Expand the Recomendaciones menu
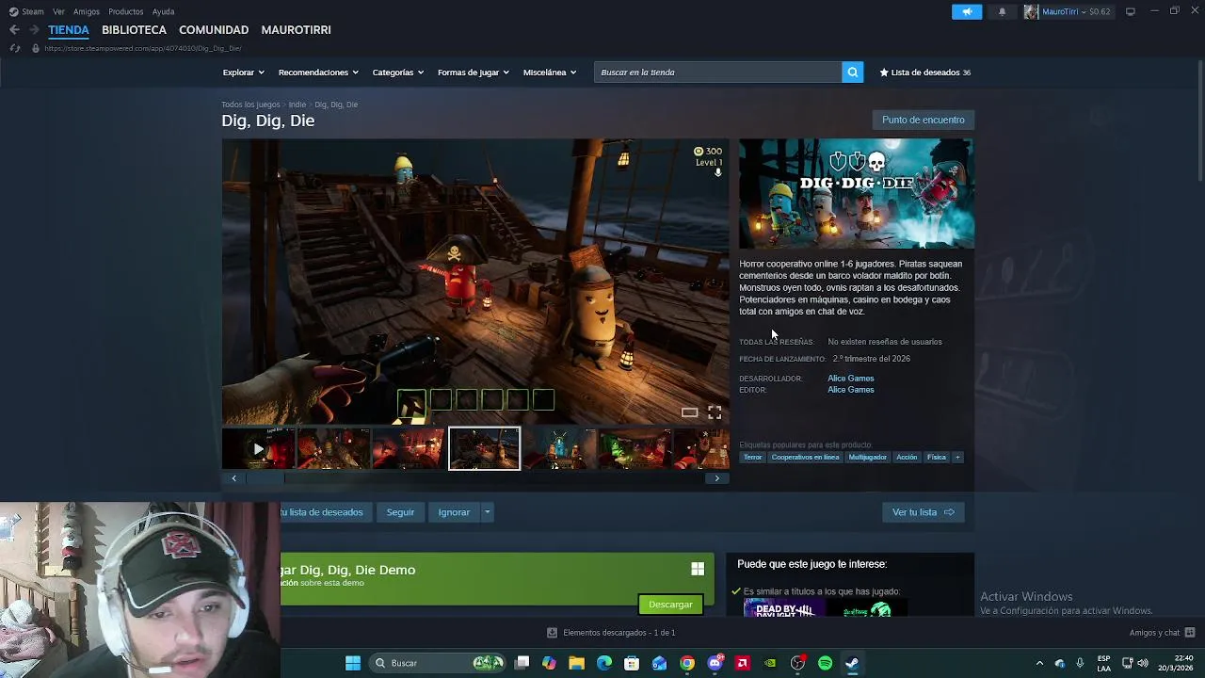 [318, 73]
